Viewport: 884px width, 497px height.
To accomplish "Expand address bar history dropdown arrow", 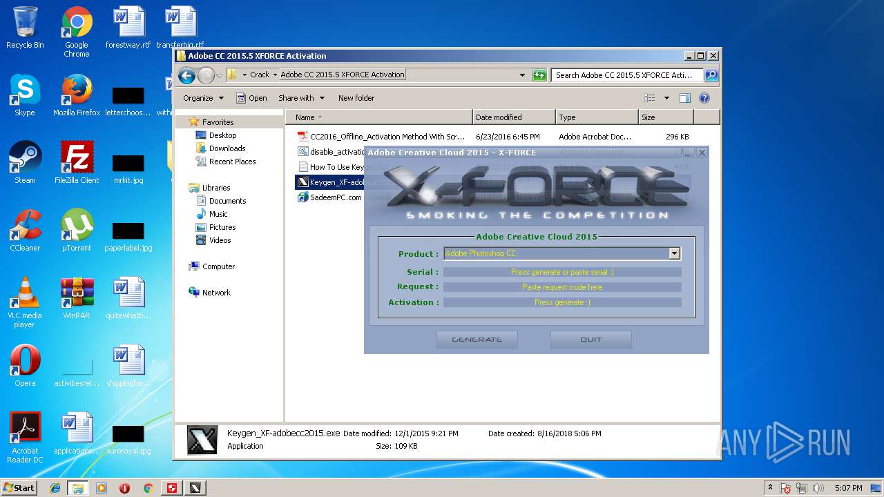I will point(522,75).
